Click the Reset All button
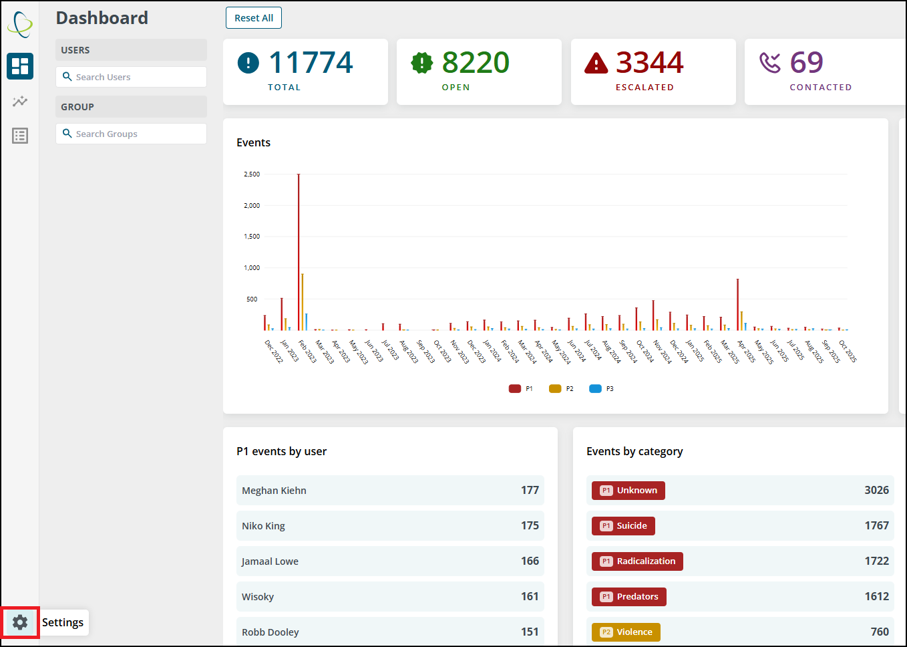The image size is (907, 647). click(x=254, y=18)
